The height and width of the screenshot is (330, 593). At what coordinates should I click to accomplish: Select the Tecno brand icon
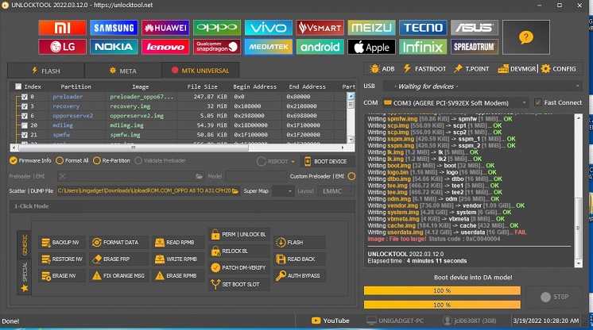pos(423,28)
